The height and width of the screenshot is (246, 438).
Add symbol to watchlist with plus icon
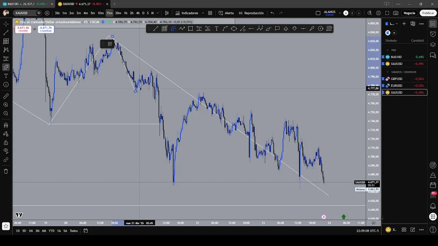404,24
